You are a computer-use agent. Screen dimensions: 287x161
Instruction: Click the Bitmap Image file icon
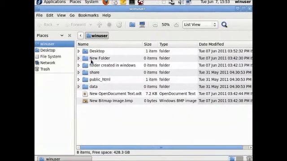pos(85,101)
